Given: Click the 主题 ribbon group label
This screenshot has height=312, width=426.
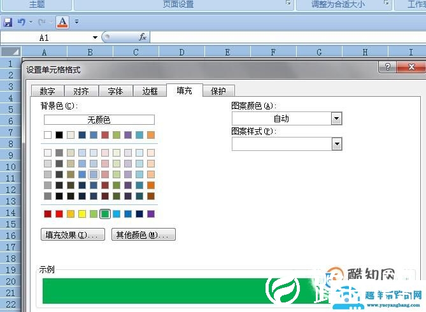Looking at the screenshot, I should (37, 4).
